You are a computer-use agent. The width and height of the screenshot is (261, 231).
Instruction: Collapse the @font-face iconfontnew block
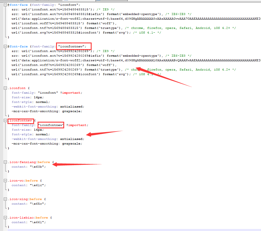tap(5, 47)
